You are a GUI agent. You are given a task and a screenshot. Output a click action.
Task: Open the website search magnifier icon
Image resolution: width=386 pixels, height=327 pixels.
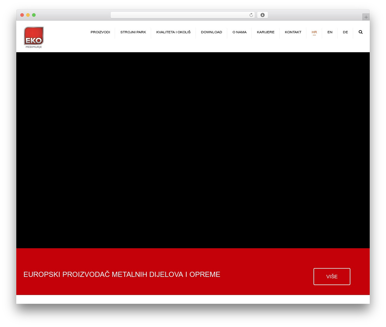point(360,32)
